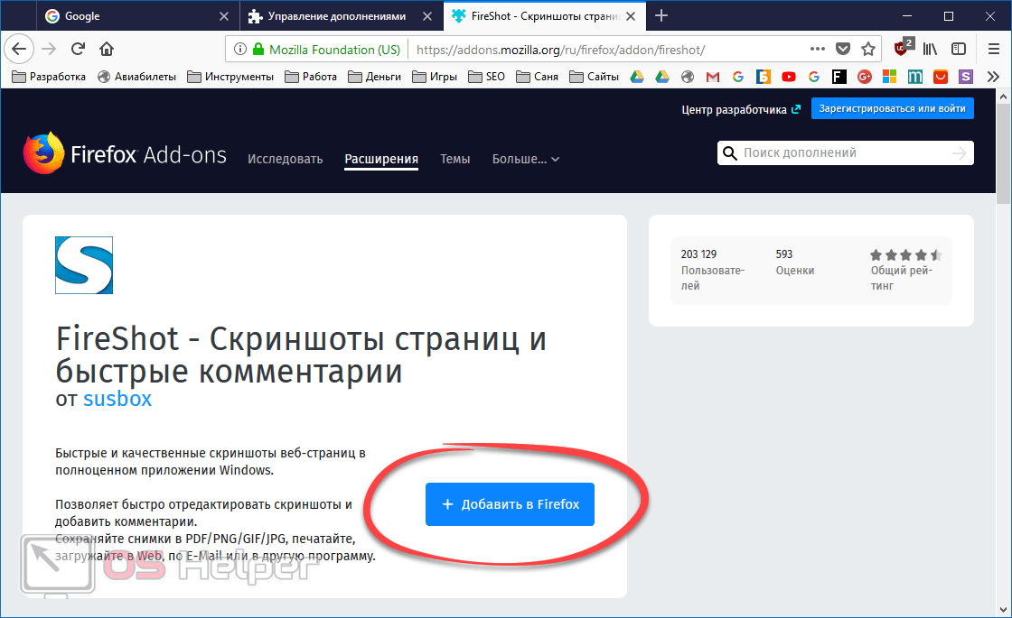Go to the Расширения section
The image size is (1012, 618).
pos(381,159)
